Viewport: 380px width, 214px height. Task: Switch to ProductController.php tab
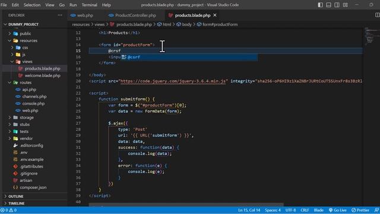click(132, 15)
